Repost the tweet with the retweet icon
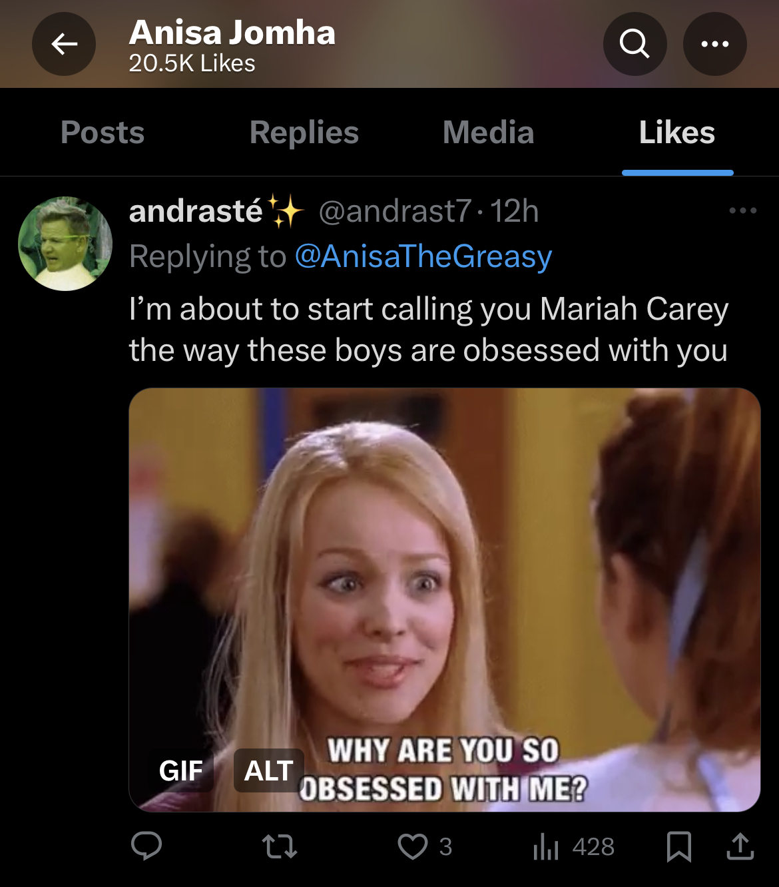 pos(280,846)
